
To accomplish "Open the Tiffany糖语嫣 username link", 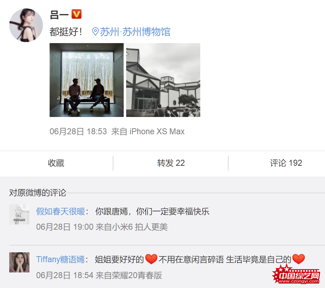I will pyautogui.click(x=60, y=259).
